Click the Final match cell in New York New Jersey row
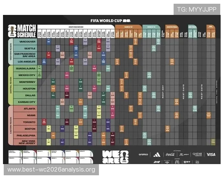Image resolution: width=224 pixels, height=179 pixels. click(x=213, y=142)
